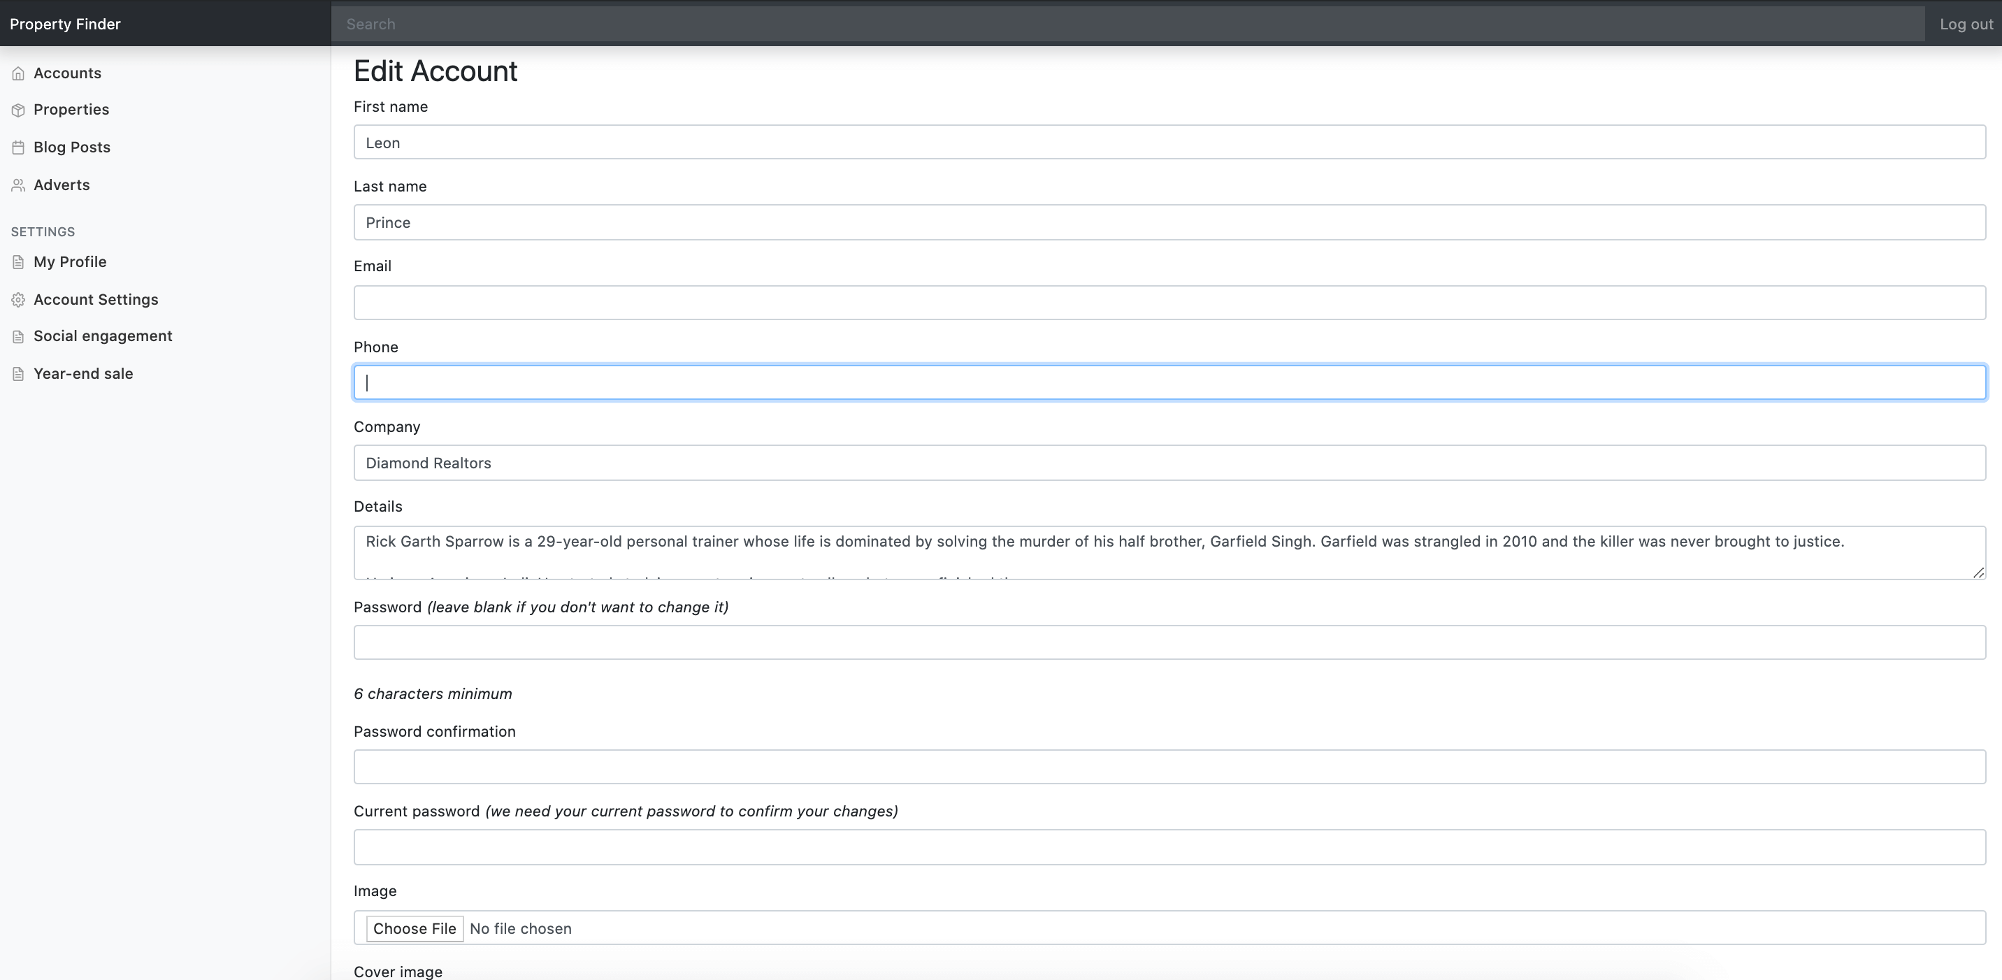Viewport: 2002px width, 980px height.
Task: Click inside the Details text area
Action: [1166, 552]
